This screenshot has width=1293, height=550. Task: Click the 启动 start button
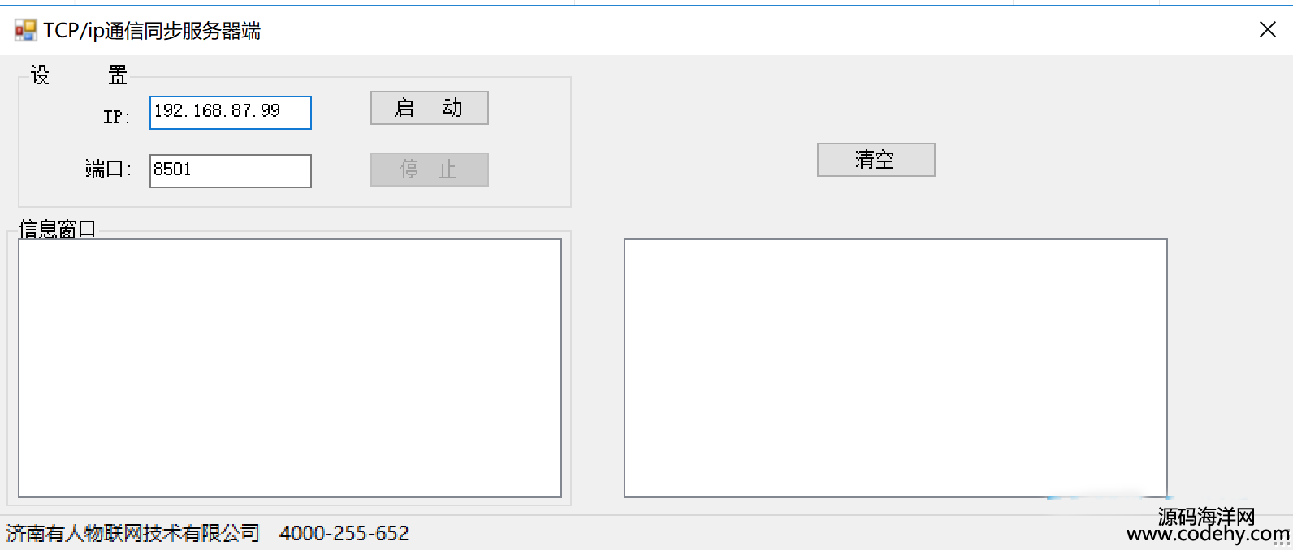click(429, 108)
